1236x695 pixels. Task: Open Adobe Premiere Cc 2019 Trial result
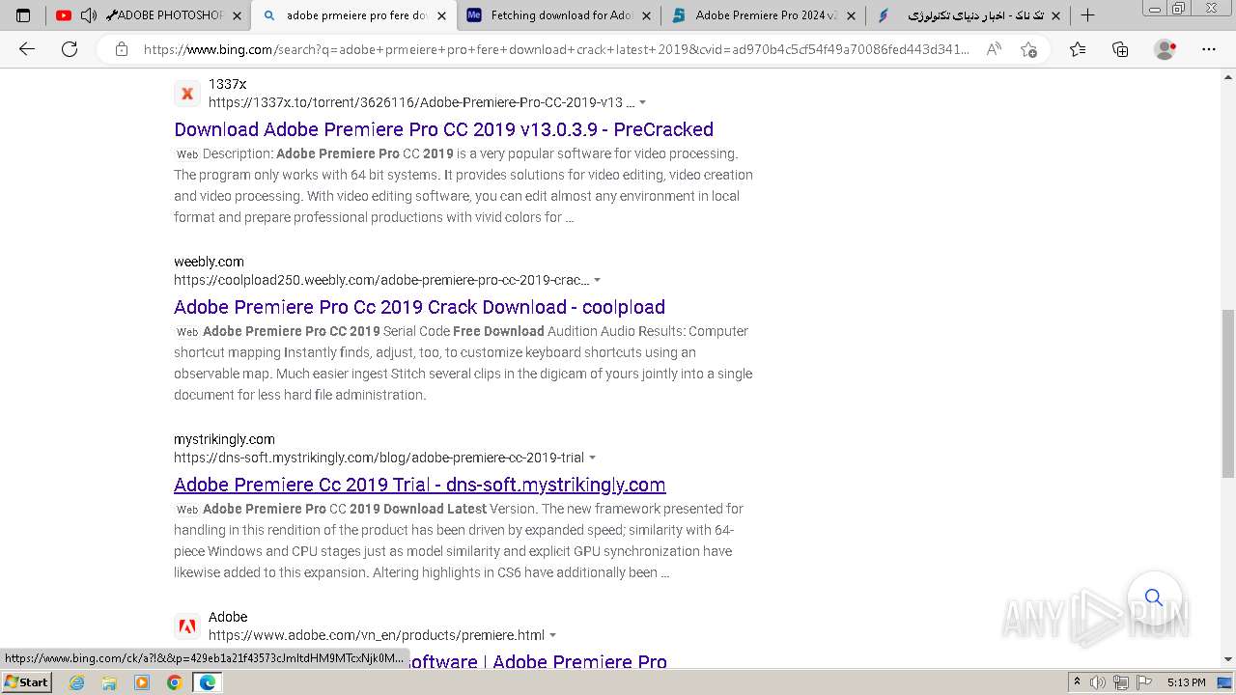(x=419, y=485)
